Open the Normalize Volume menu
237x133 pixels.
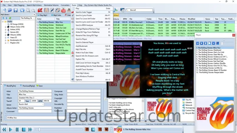click(x=51, y=5)
